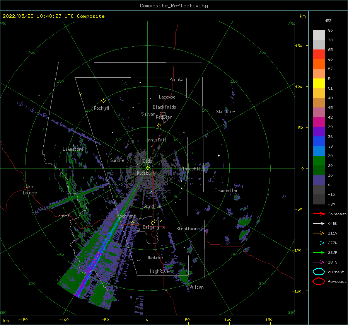Click the Stettler city label
This screenshot has height=325, width=348.
(225, 112)
